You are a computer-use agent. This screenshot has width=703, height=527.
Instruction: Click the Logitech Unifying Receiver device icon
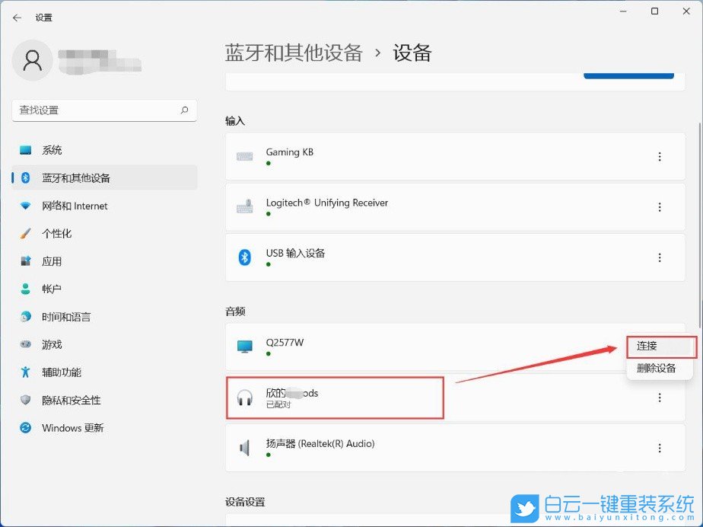coord(245,206)
